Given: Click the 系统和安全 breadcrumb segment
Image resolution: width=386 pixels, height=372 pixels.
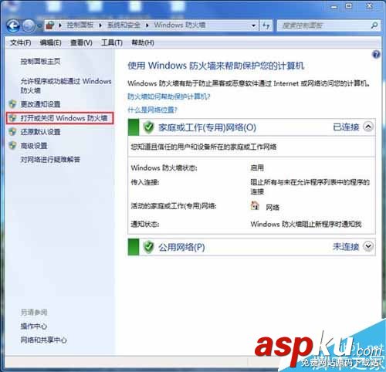Looking at the screenshot, I should pos(124,25).
